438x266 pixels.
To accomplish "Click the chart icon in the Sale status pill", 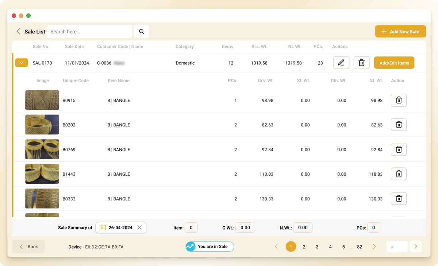I will click(x=190, y=246).
